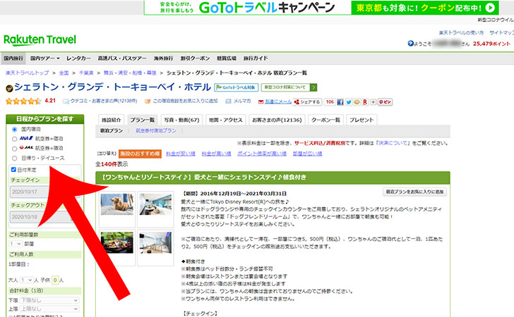Open the 旅行ガイド navigation item
The image size is (514, 317).
[256, 58]
